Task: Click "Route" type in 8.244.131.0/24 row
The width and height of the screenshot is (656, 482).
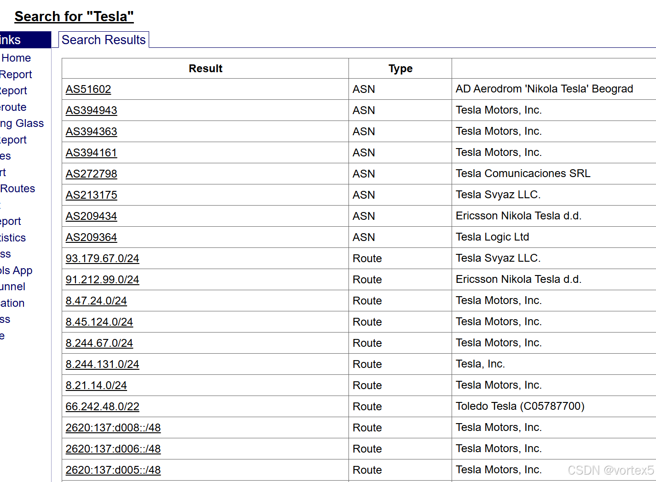Action: pyautogui.click(x=367, y=364)
